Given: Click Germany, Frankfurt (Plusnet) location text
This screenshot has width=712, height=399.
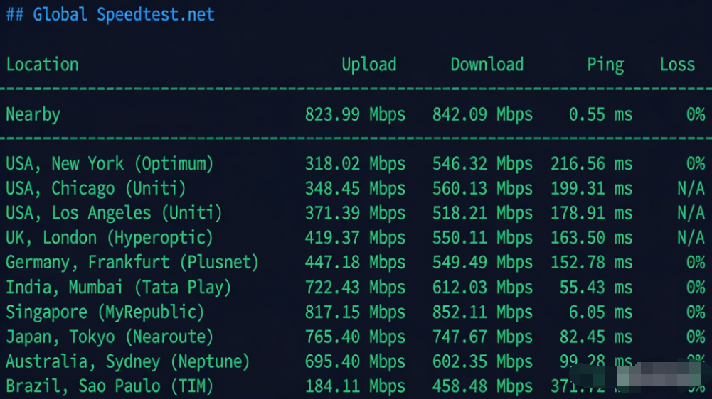Looking at the screenshot, I should pyautogui.click(x=132, y=263).
